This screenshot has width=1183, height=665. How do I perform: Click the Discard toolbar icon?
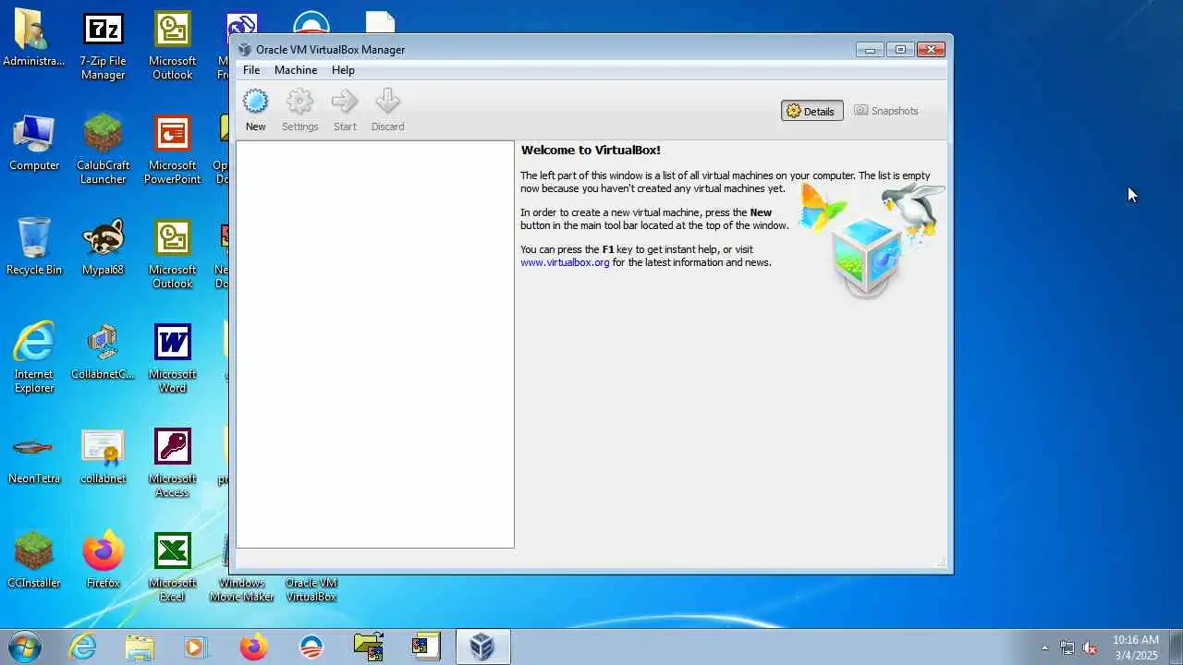(387, 110)
